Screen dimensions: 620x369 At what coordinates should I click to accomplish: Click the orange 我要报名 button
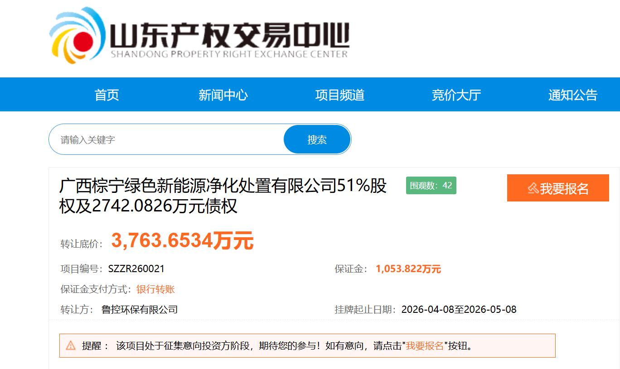click(558, 188)
